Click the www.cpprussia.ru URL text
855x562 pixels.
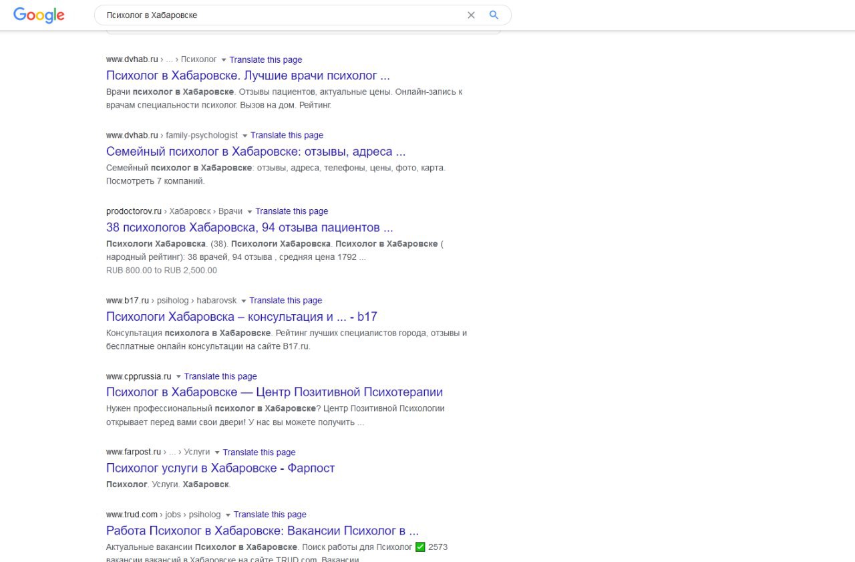[139, 376]
